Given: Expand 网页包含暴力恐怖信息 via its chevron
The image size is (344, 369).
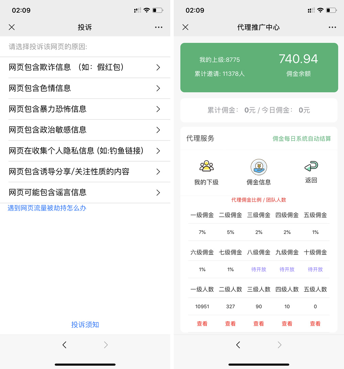Looking at the screenshot, I should (158, 109).
